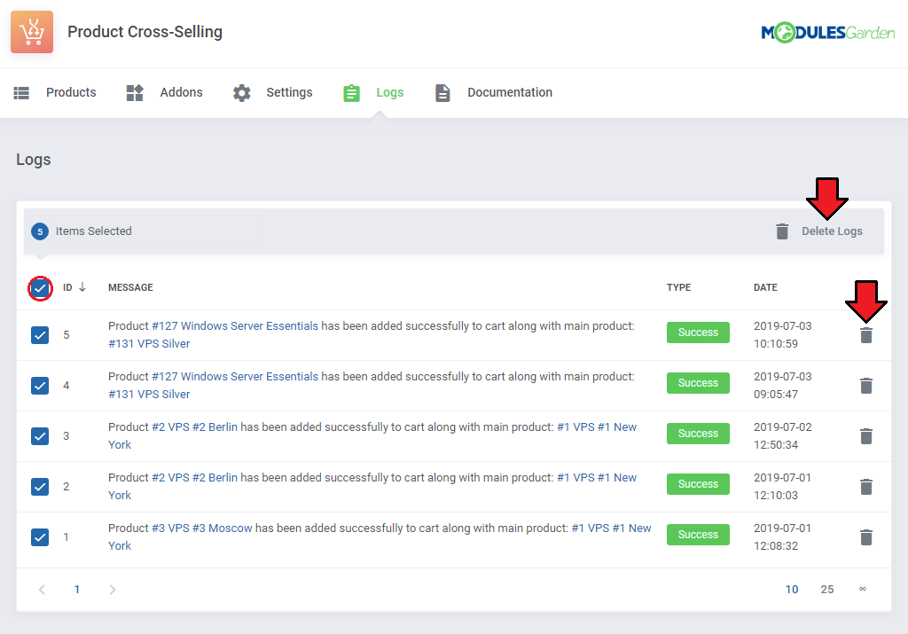The height and width of the screenshot is (634, 908).
Task: Show 25 entries per page
Action: pos(827,590)
